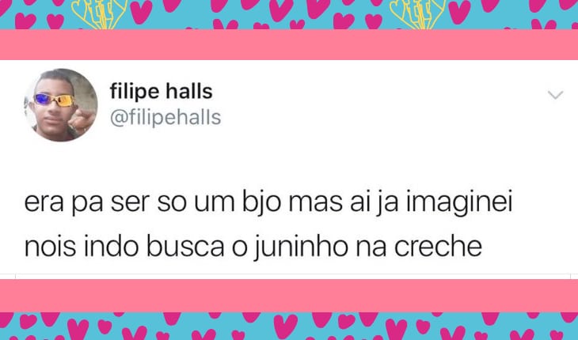Click the word "creche" in the tweet
578x340 pixels.
pyautogui.click(x=438, y=247)
